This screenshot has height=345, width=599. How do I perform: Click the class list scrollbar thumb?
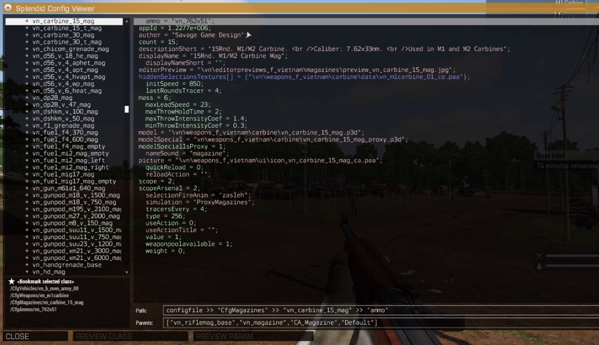click(x=126, y=110)
